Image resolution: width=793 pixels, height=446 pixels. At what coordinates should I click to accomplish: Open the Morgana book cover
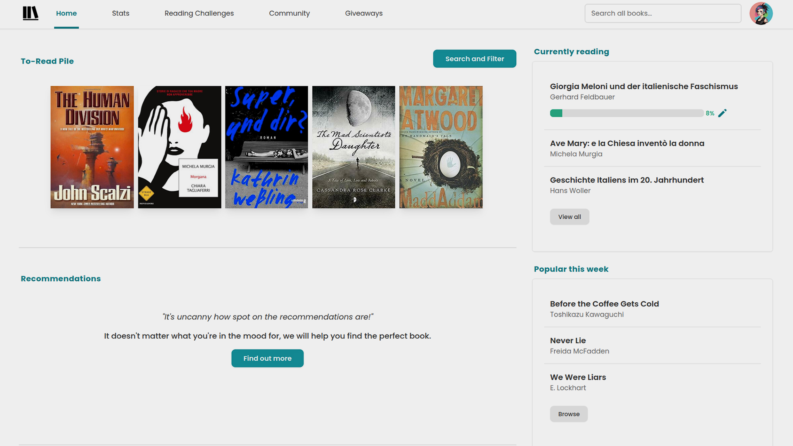click(x=179, y=147)
